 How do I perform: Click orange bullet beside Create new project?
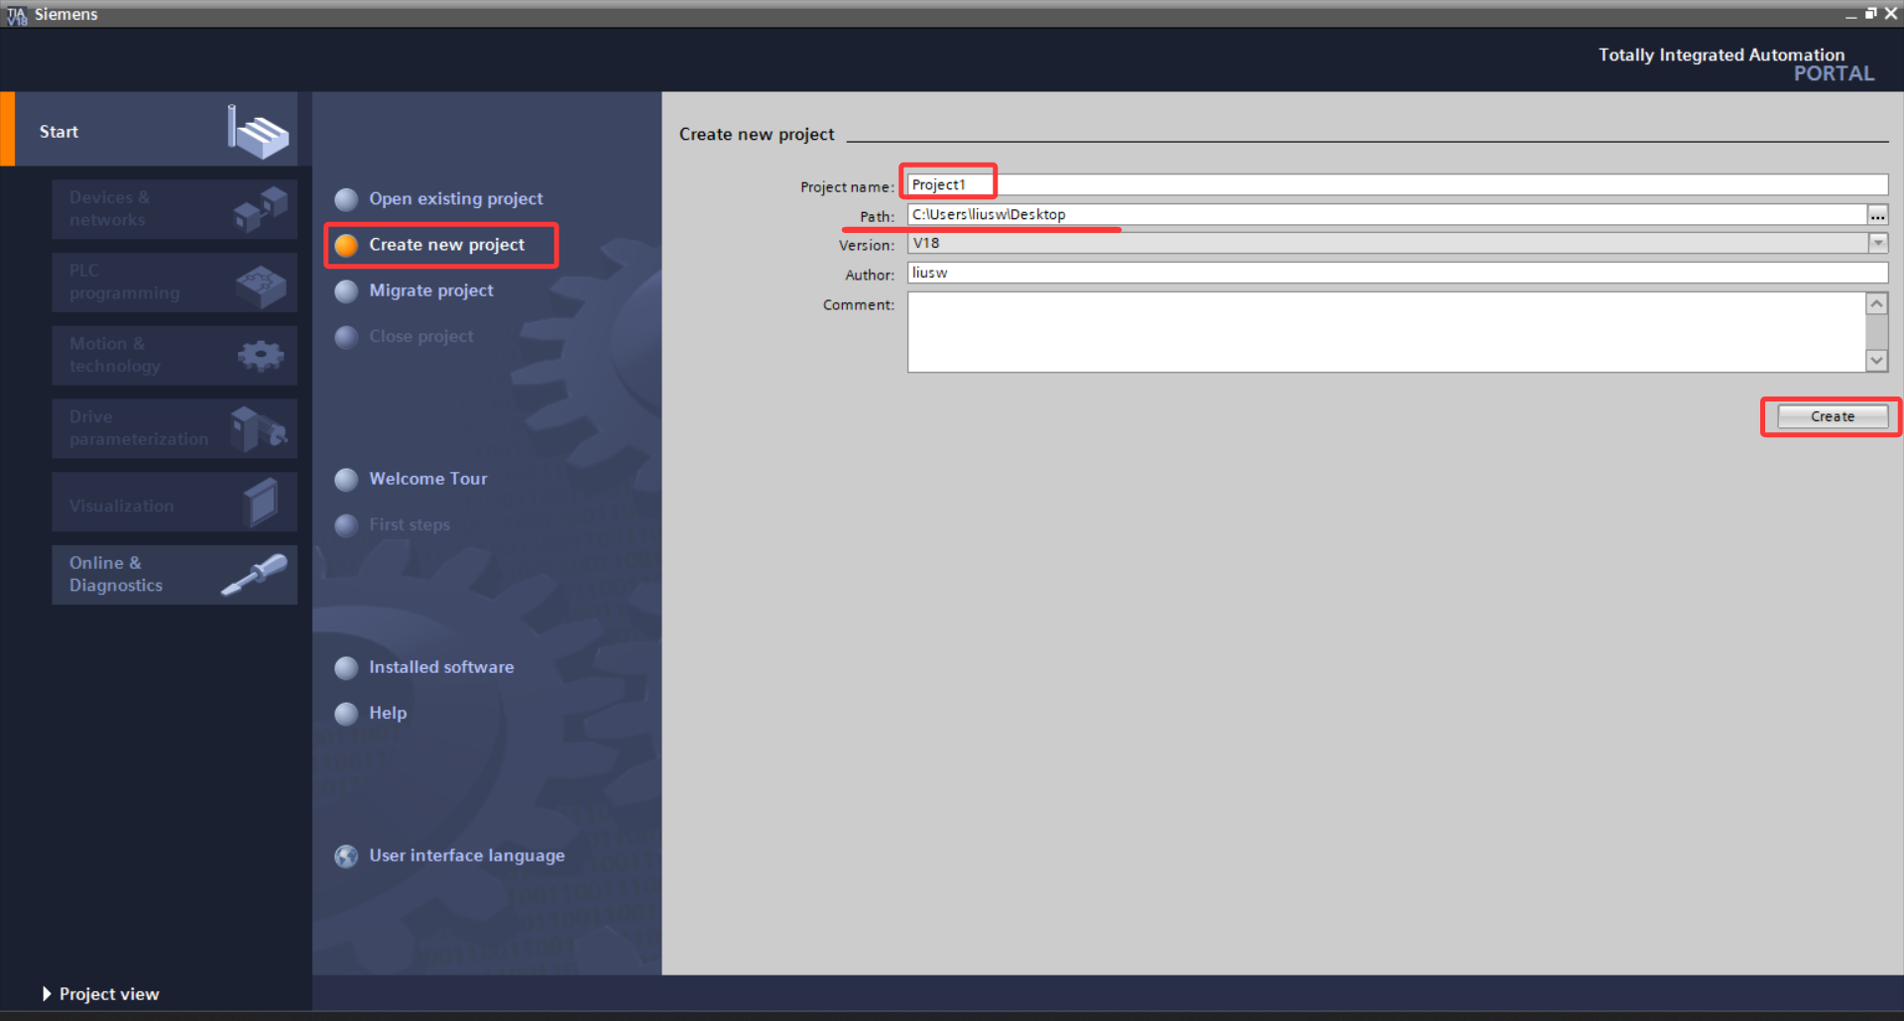pyautogui.click(x=346, y=246)
